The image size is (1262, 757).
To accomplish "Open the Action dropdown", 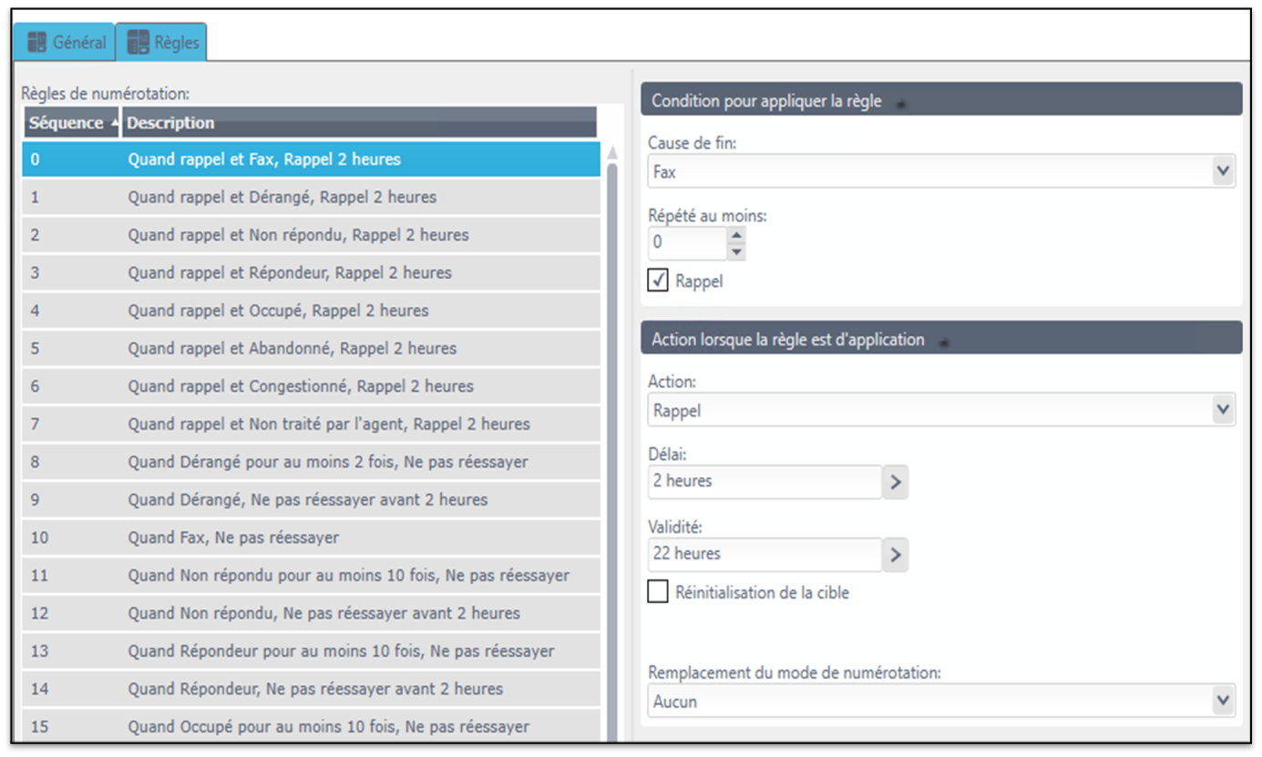I will 941,411.
